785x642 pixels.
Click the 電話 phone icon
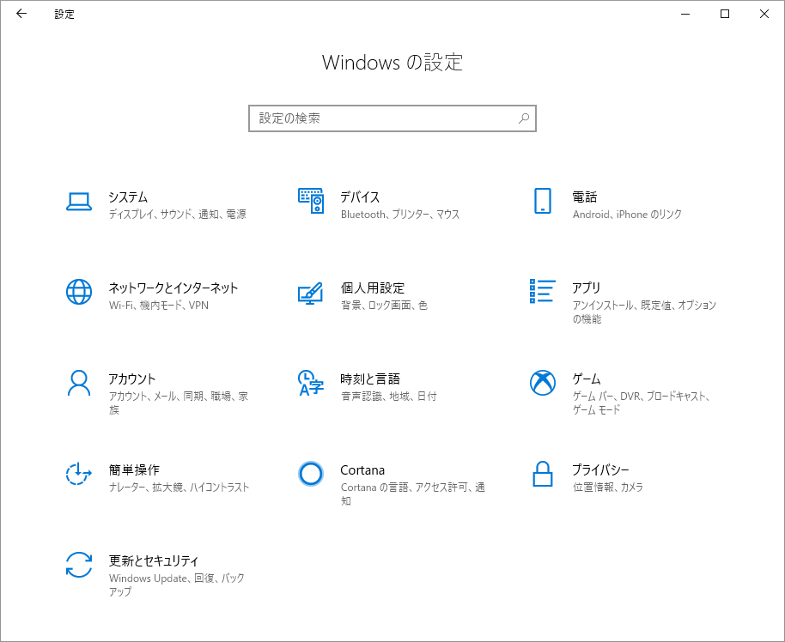543,201
